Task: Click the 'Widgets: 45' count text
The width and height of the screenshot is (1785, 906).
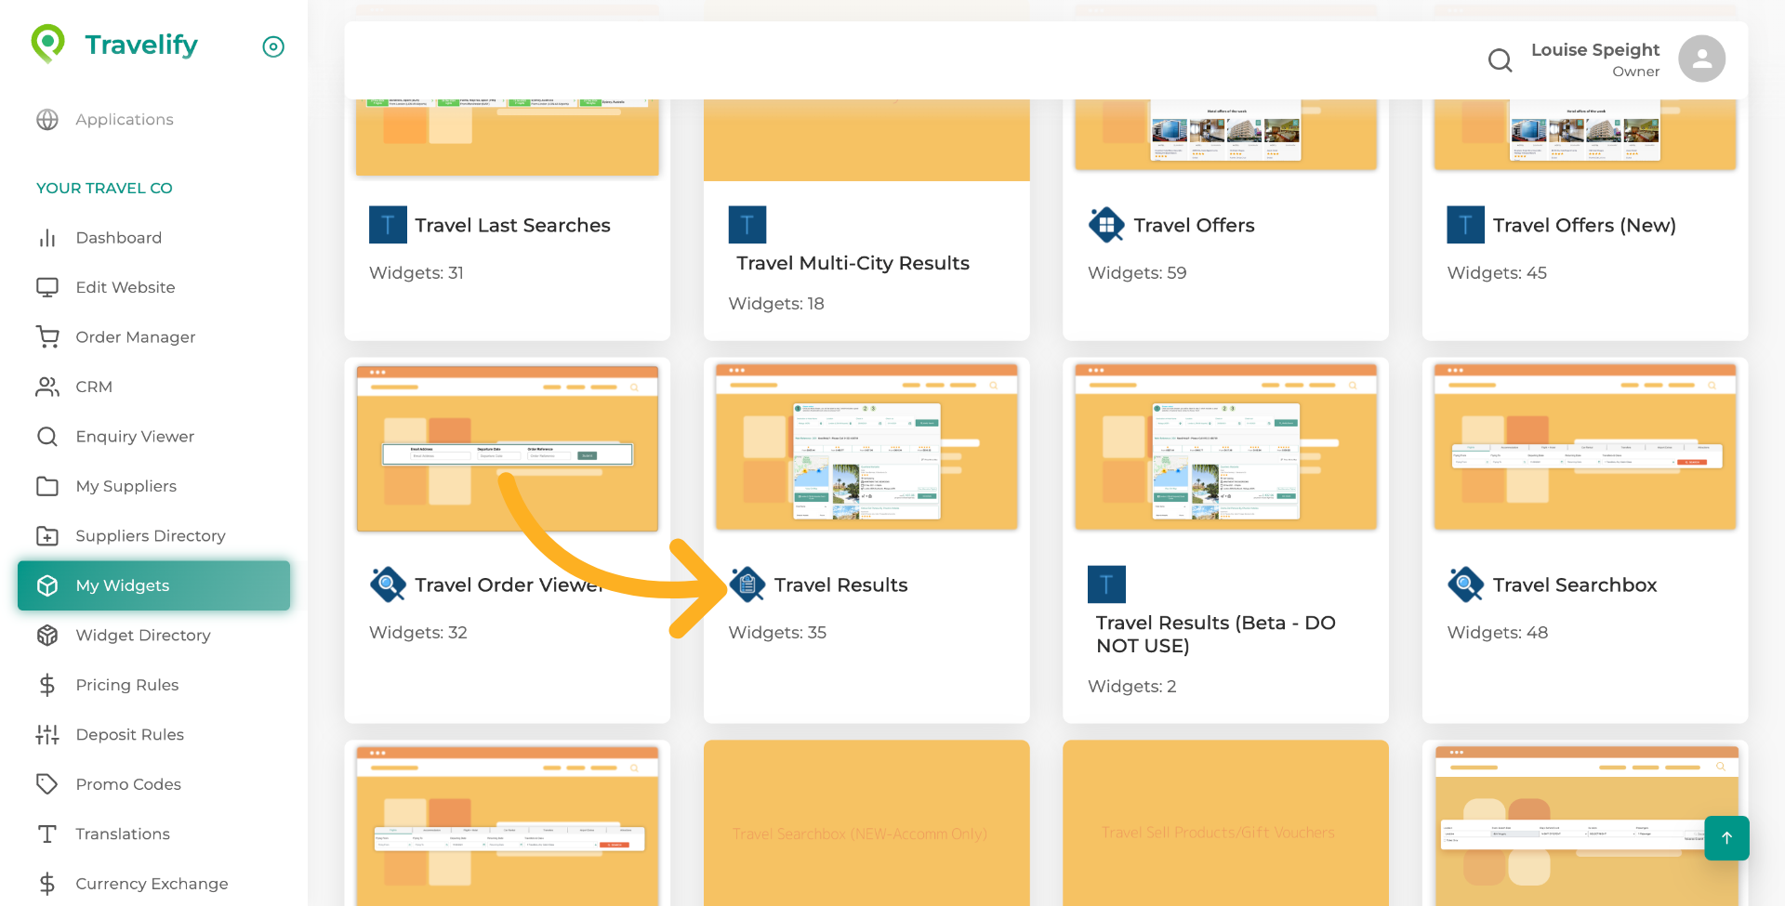Action: point(1497,273)
